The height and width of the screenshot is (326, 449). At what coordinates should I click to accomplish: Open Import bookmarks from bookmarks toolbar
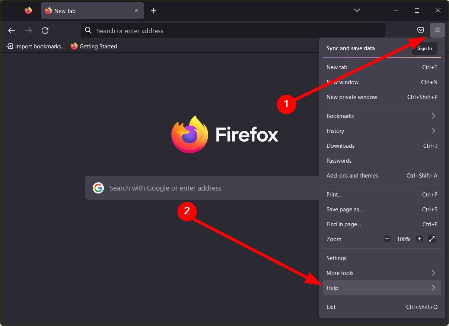click(x=35, y=47)
